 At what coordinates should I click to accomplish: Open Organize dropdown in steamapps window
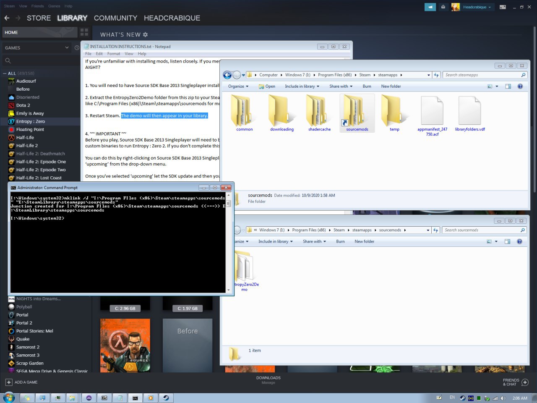coord(238,86)
